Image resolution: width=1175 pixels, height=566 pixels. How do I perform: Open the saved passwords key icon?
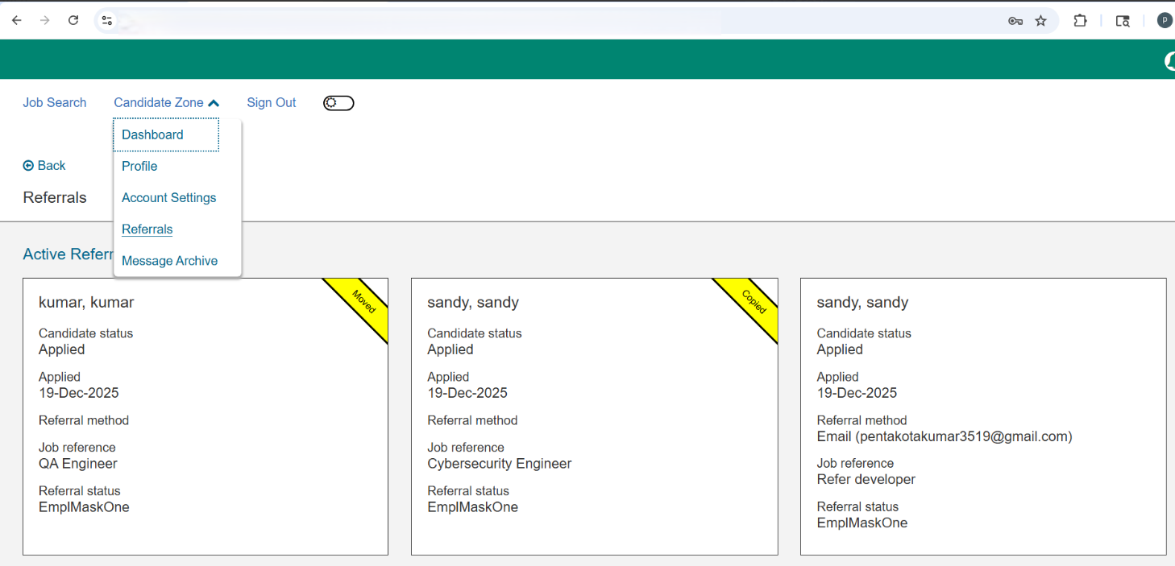[x=1015, y=21]
